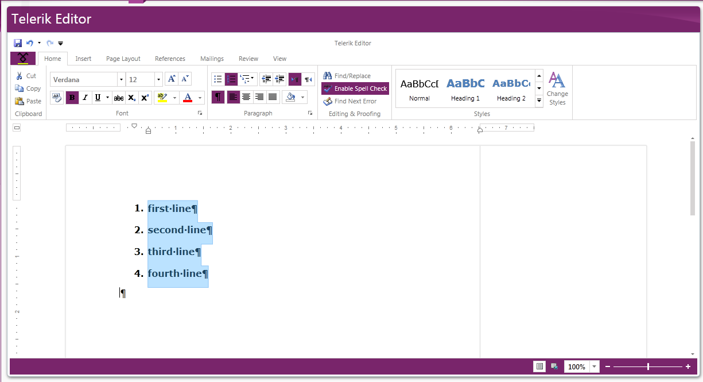
Task: Click the Change Styles icon
Action: tap(557, 88)
